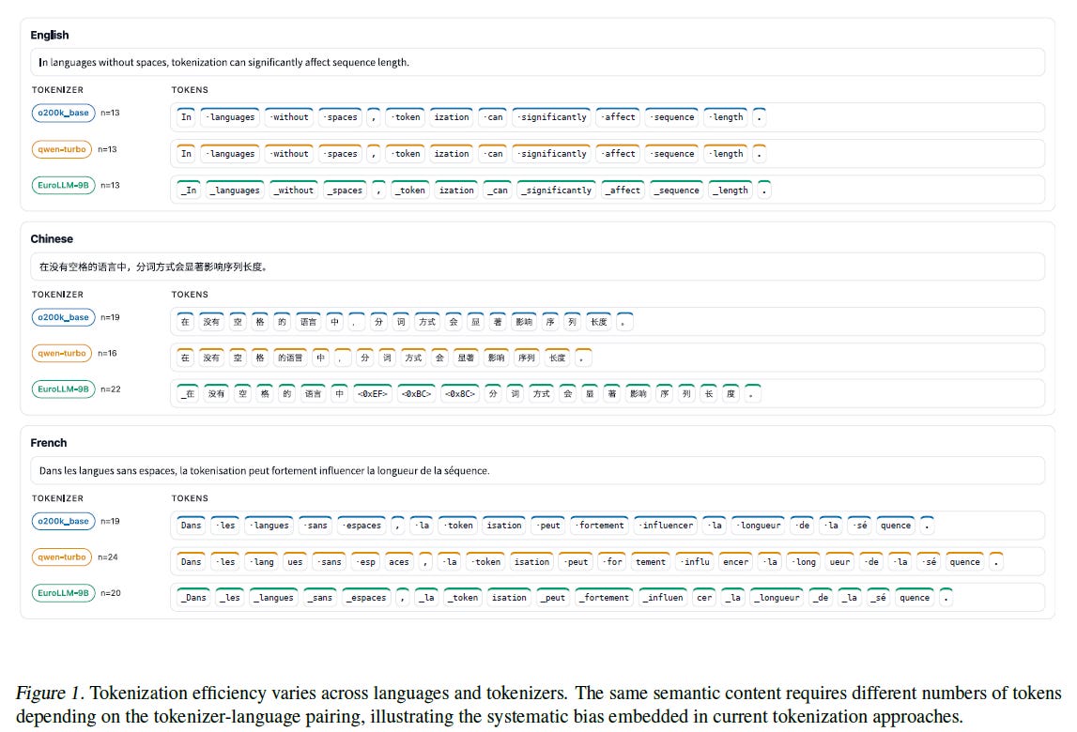Choose the o200k_base badge in the French section
The image size is (1077, 732).
pyautogui.click(x=63, y=521)
